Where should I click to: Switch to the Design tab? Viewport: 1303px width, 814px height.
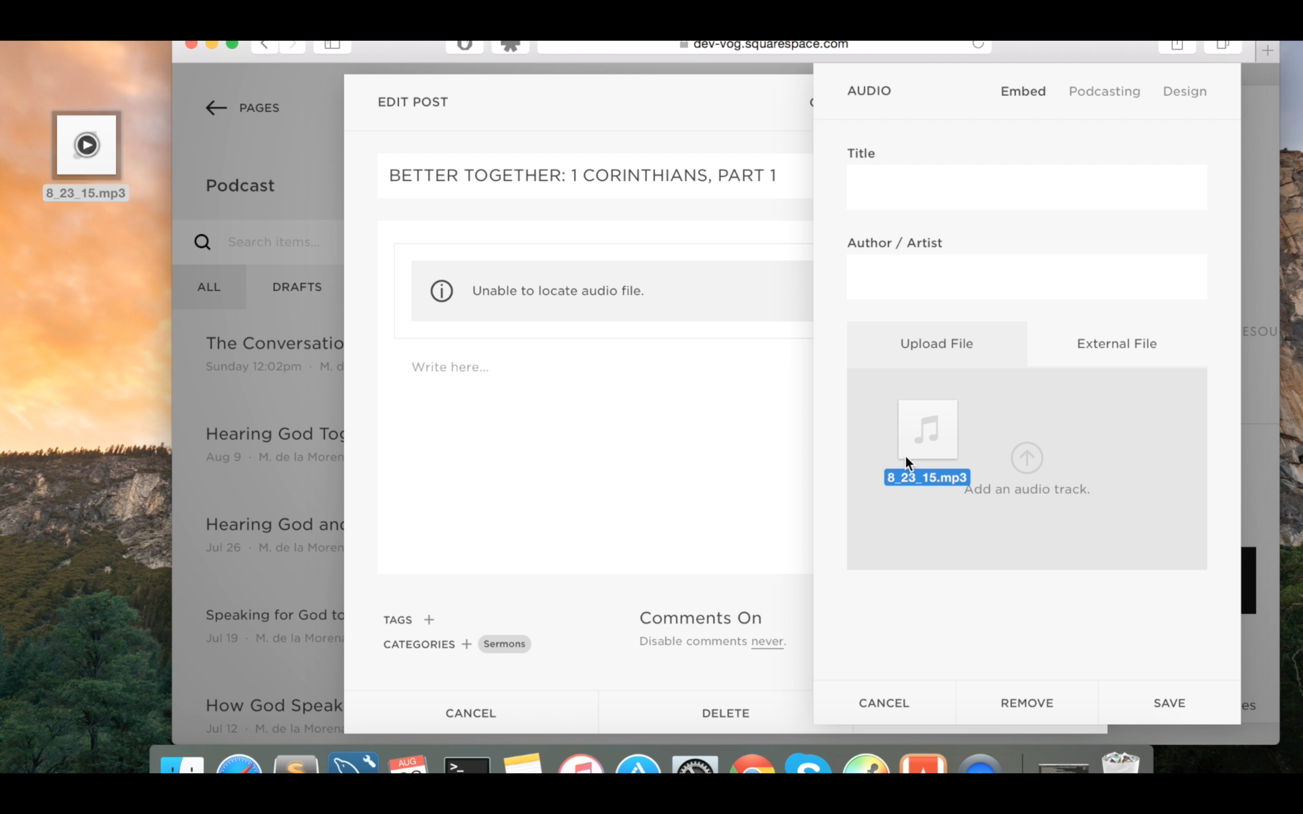coord(1185,92)
